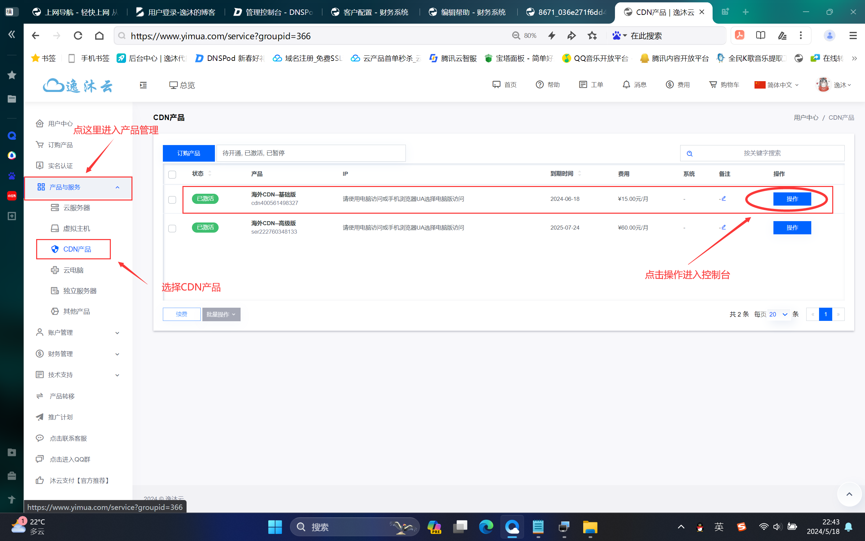Open 云服务器 in sidebar
Screen dimensions: 865x541
pos(71,208)
